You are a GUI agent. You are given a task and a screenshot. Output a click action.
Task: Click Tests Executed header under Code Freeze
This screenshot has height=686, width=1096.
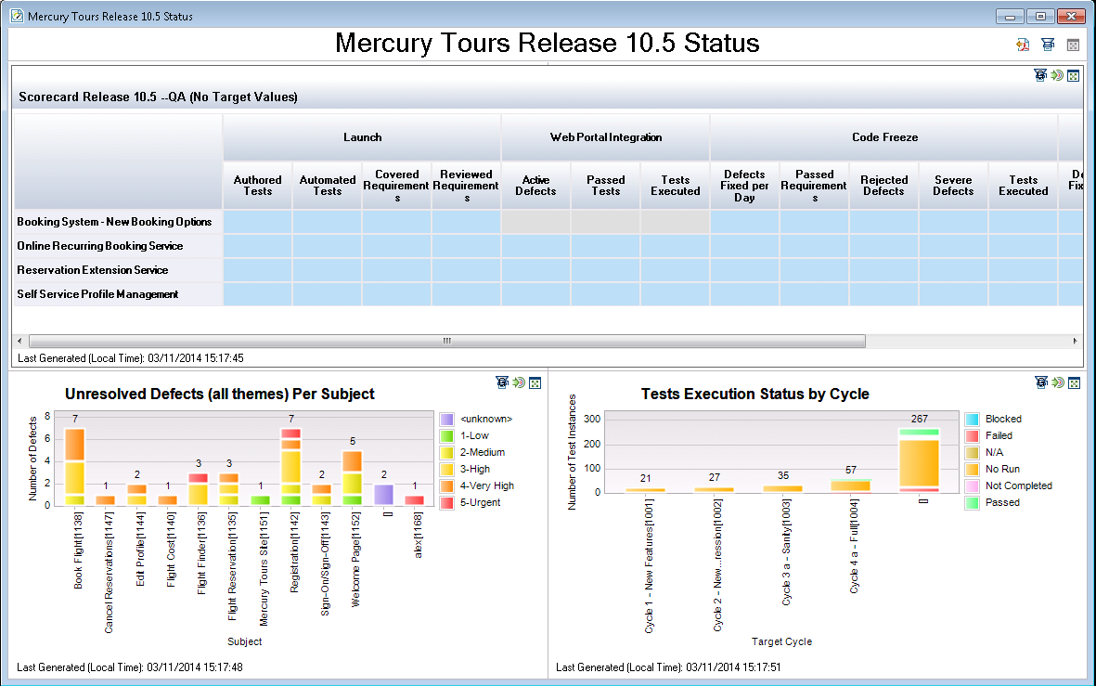tap(1024, 186)
